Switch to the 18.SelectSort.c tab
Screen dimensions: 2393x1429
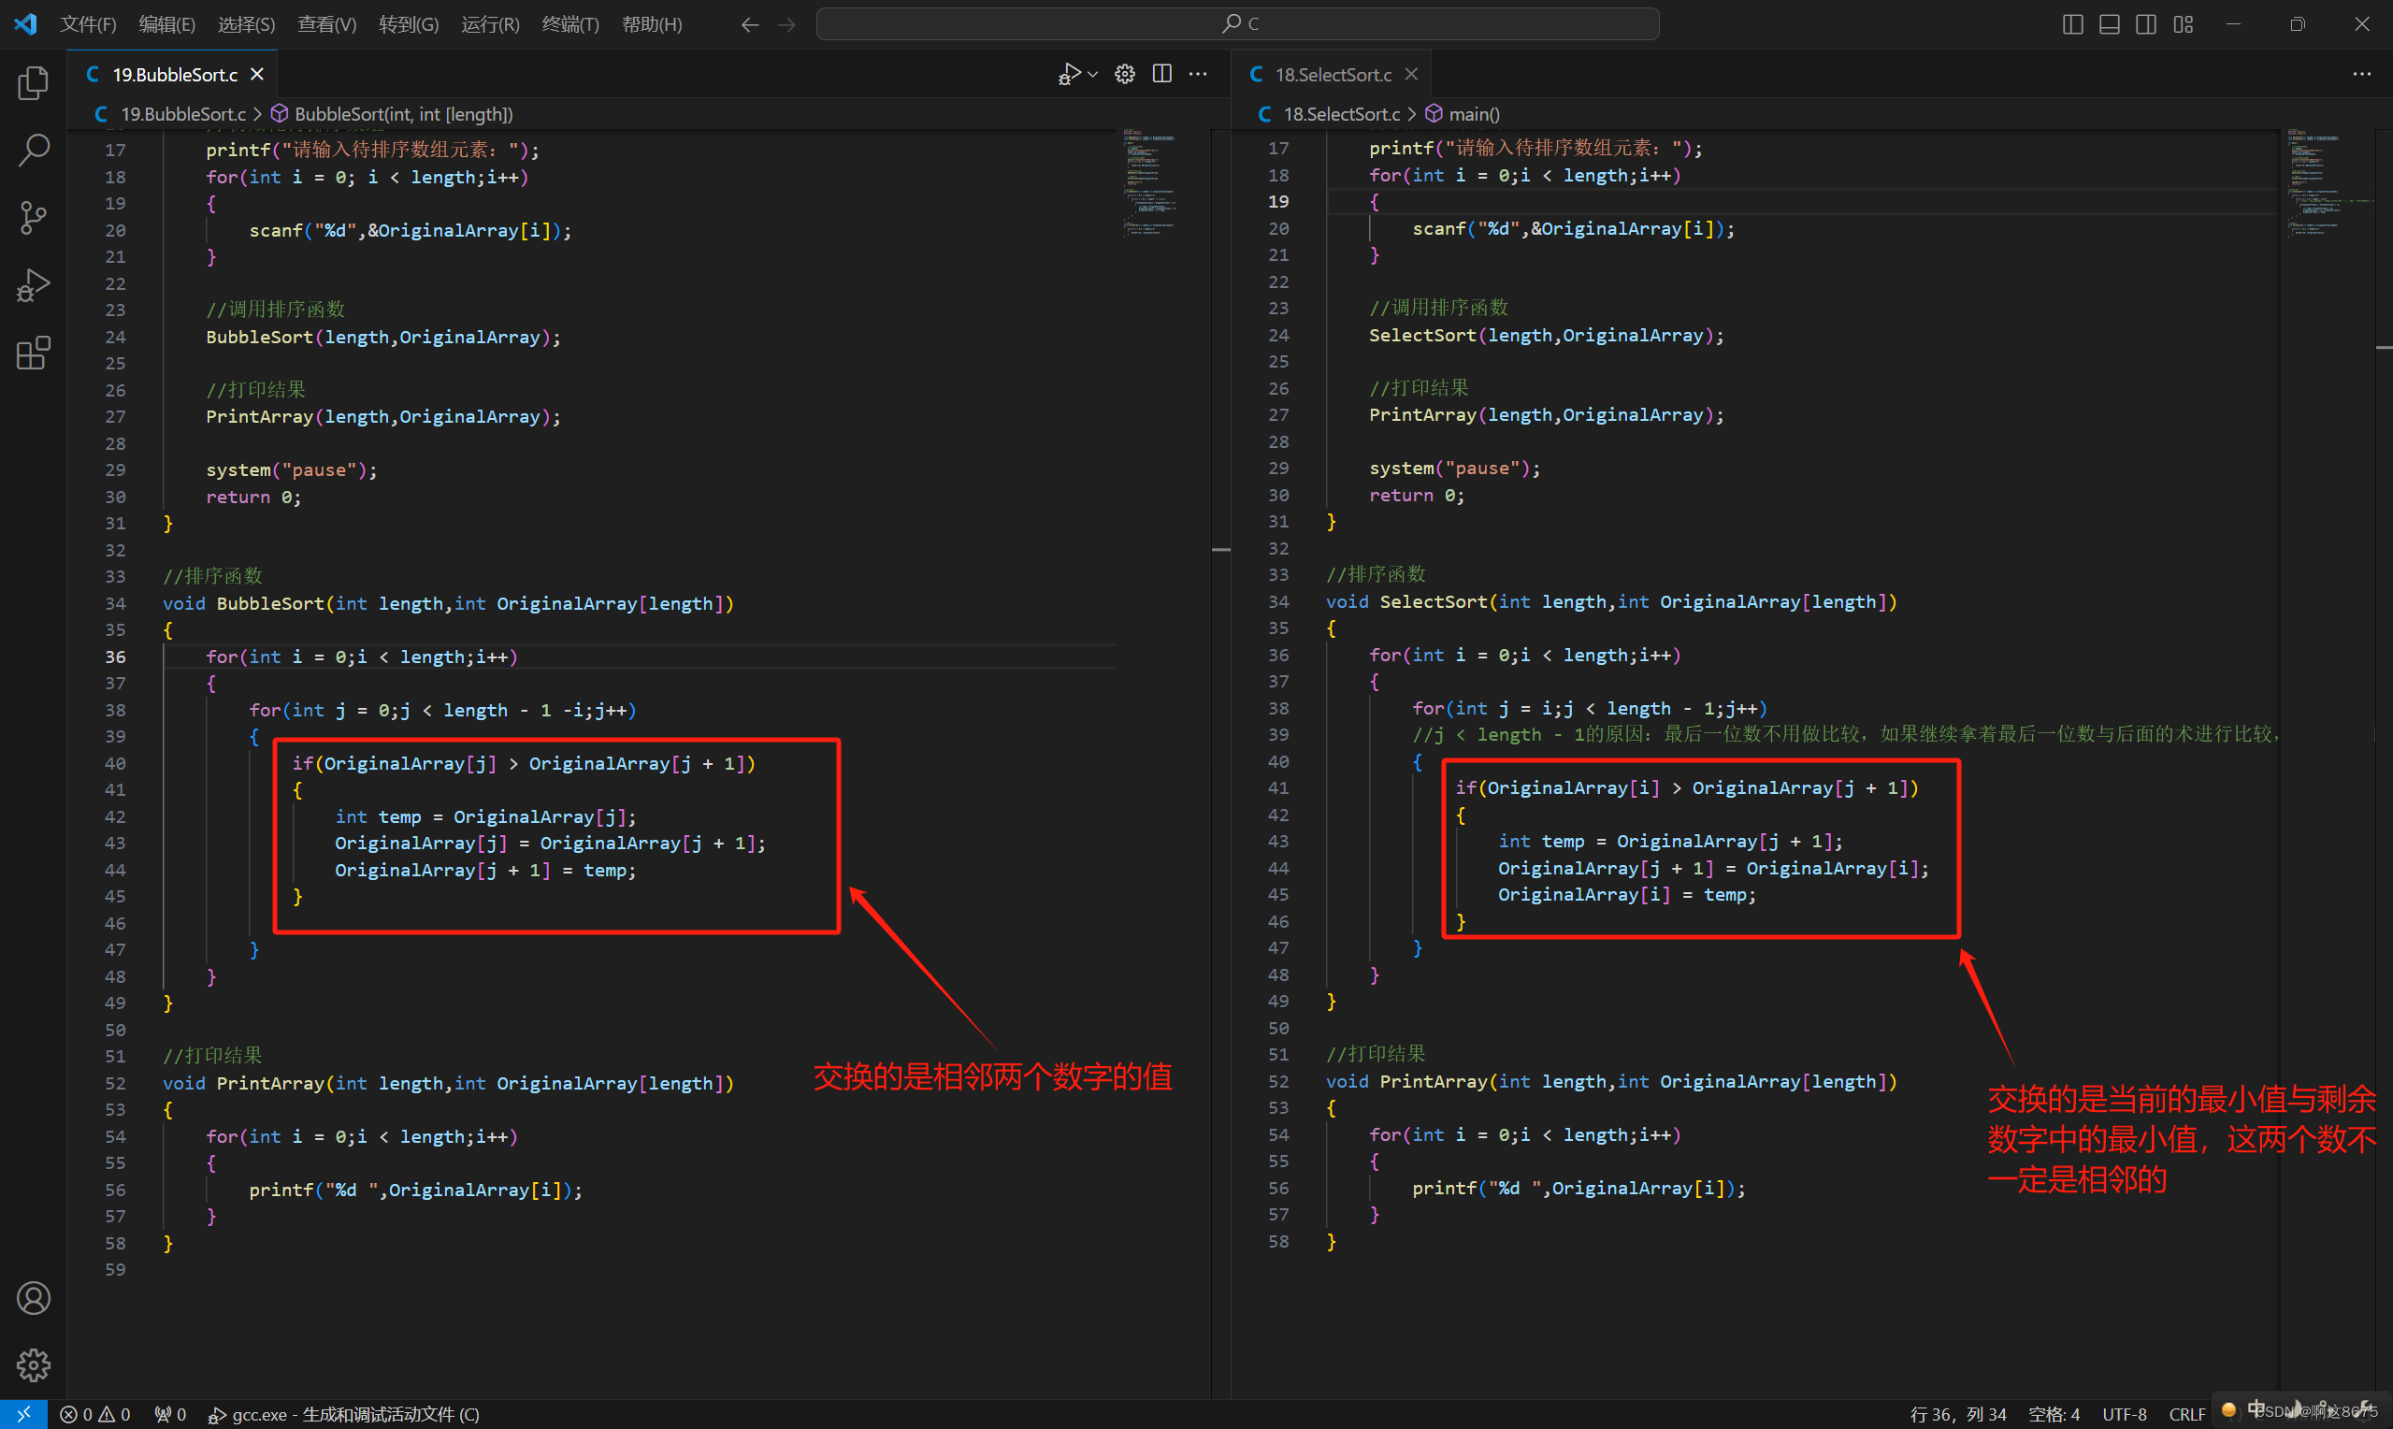1333,74
